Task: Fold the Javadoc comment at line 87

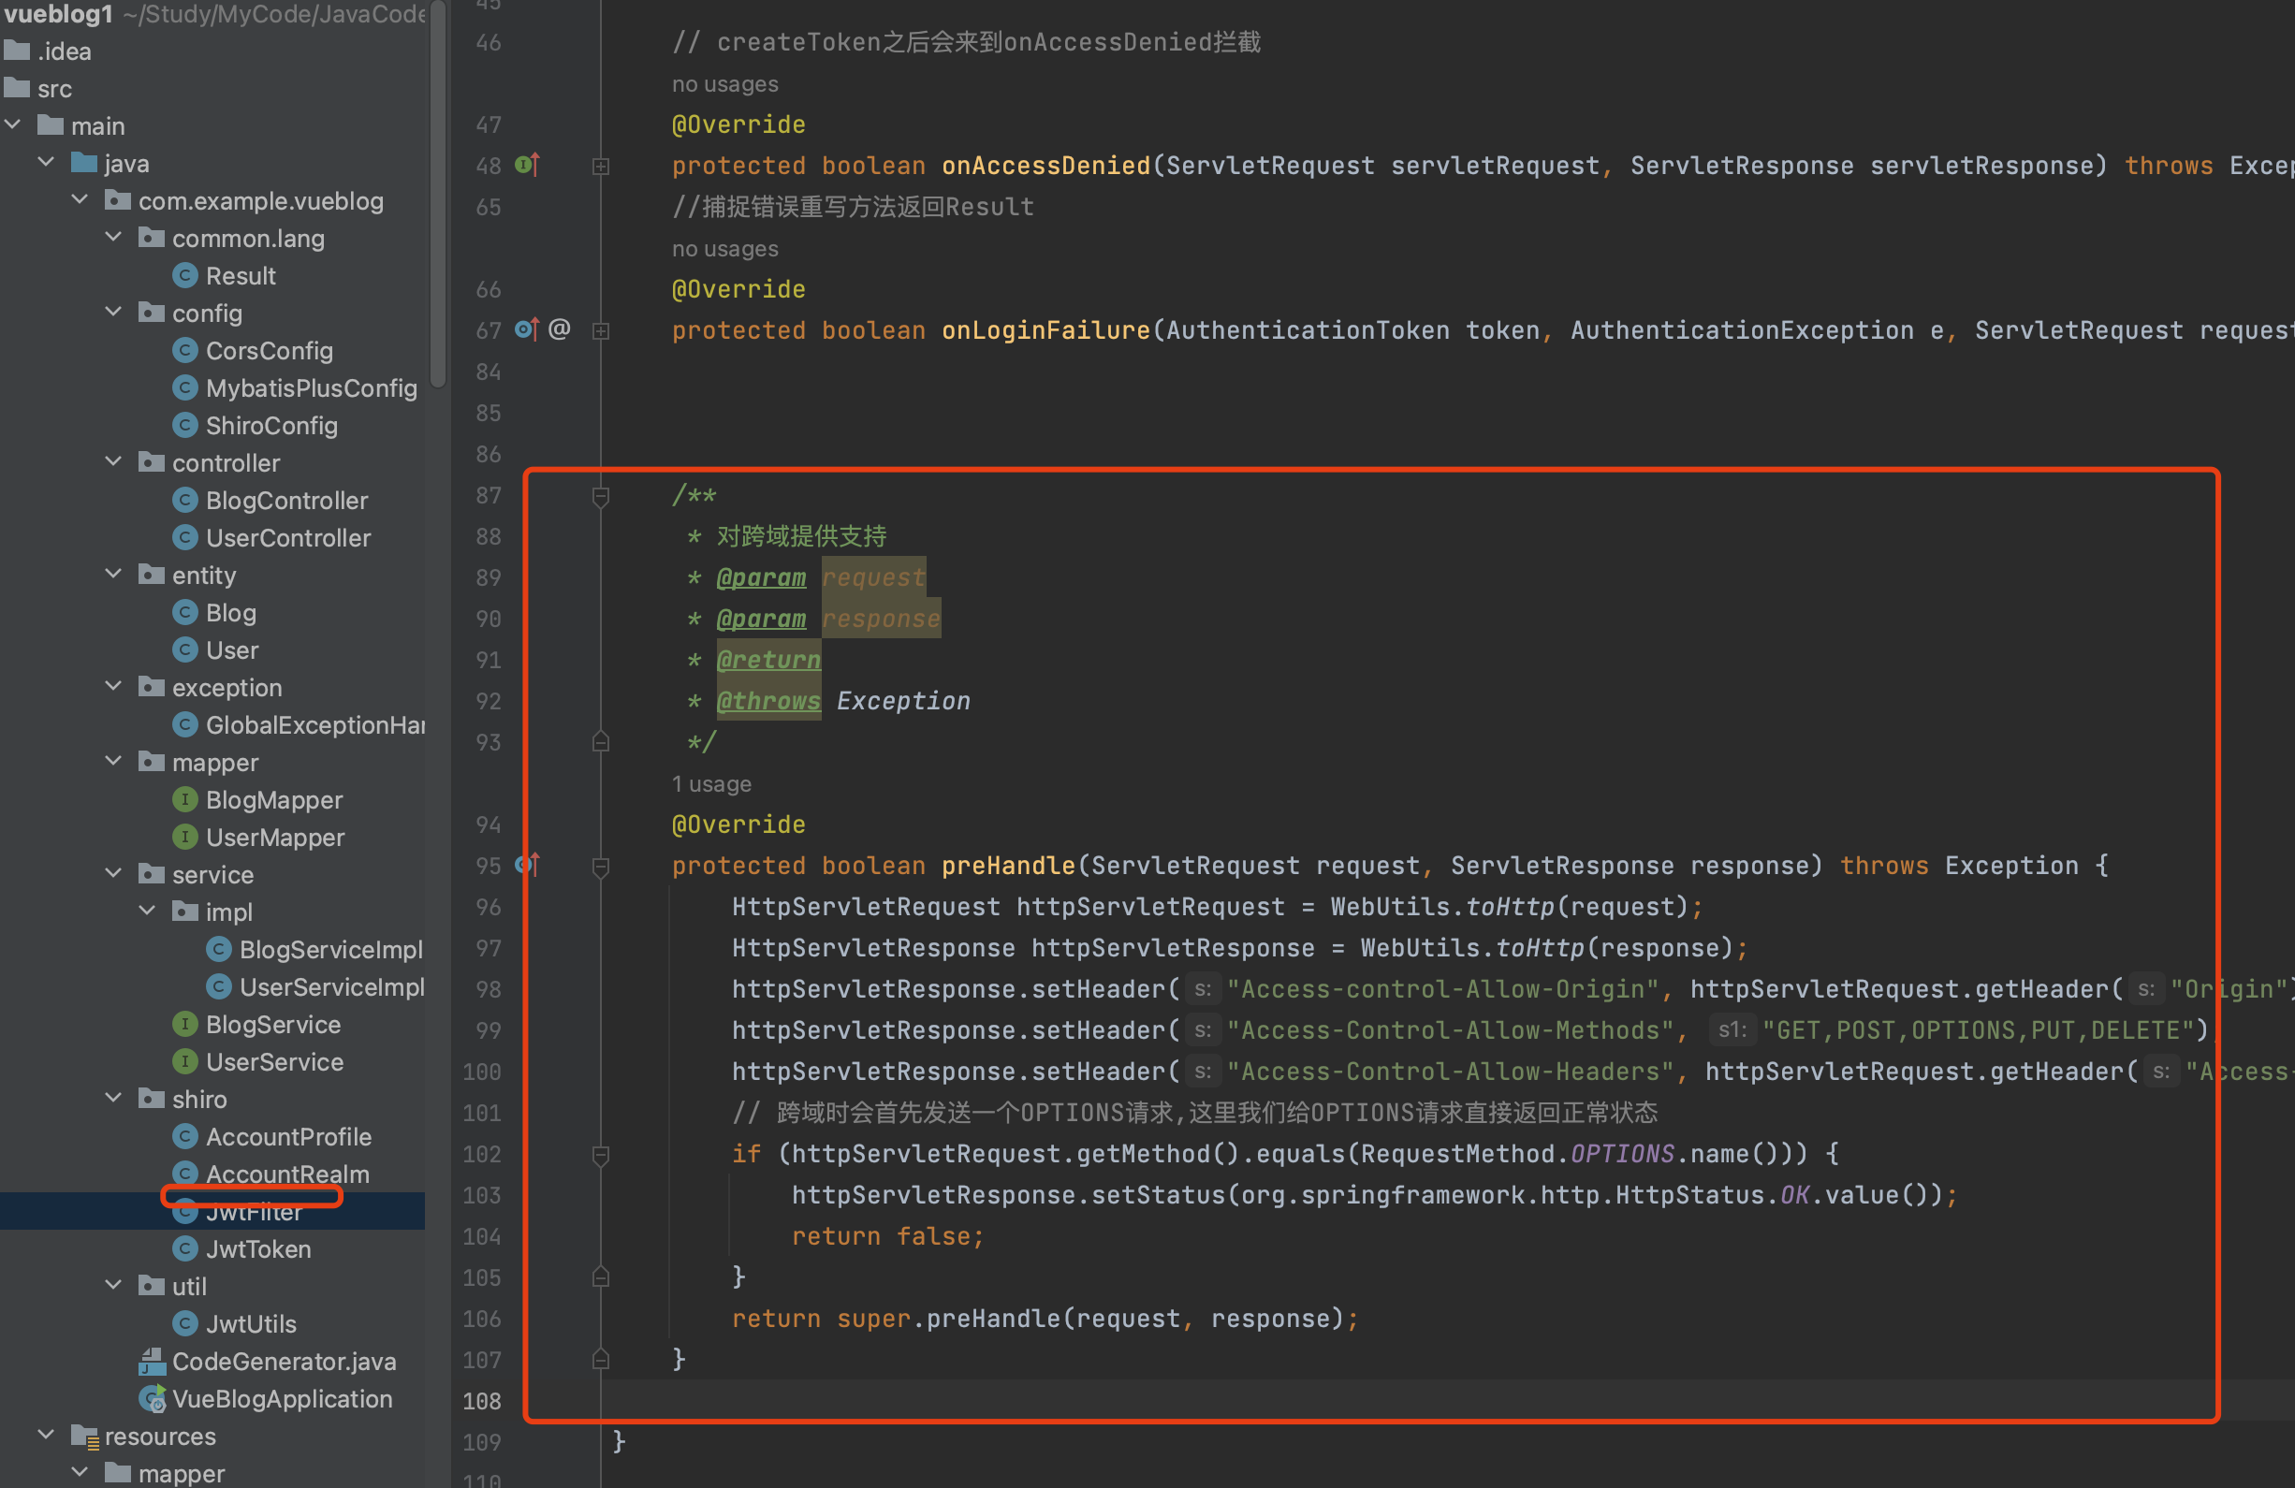Action: [601, 497]
